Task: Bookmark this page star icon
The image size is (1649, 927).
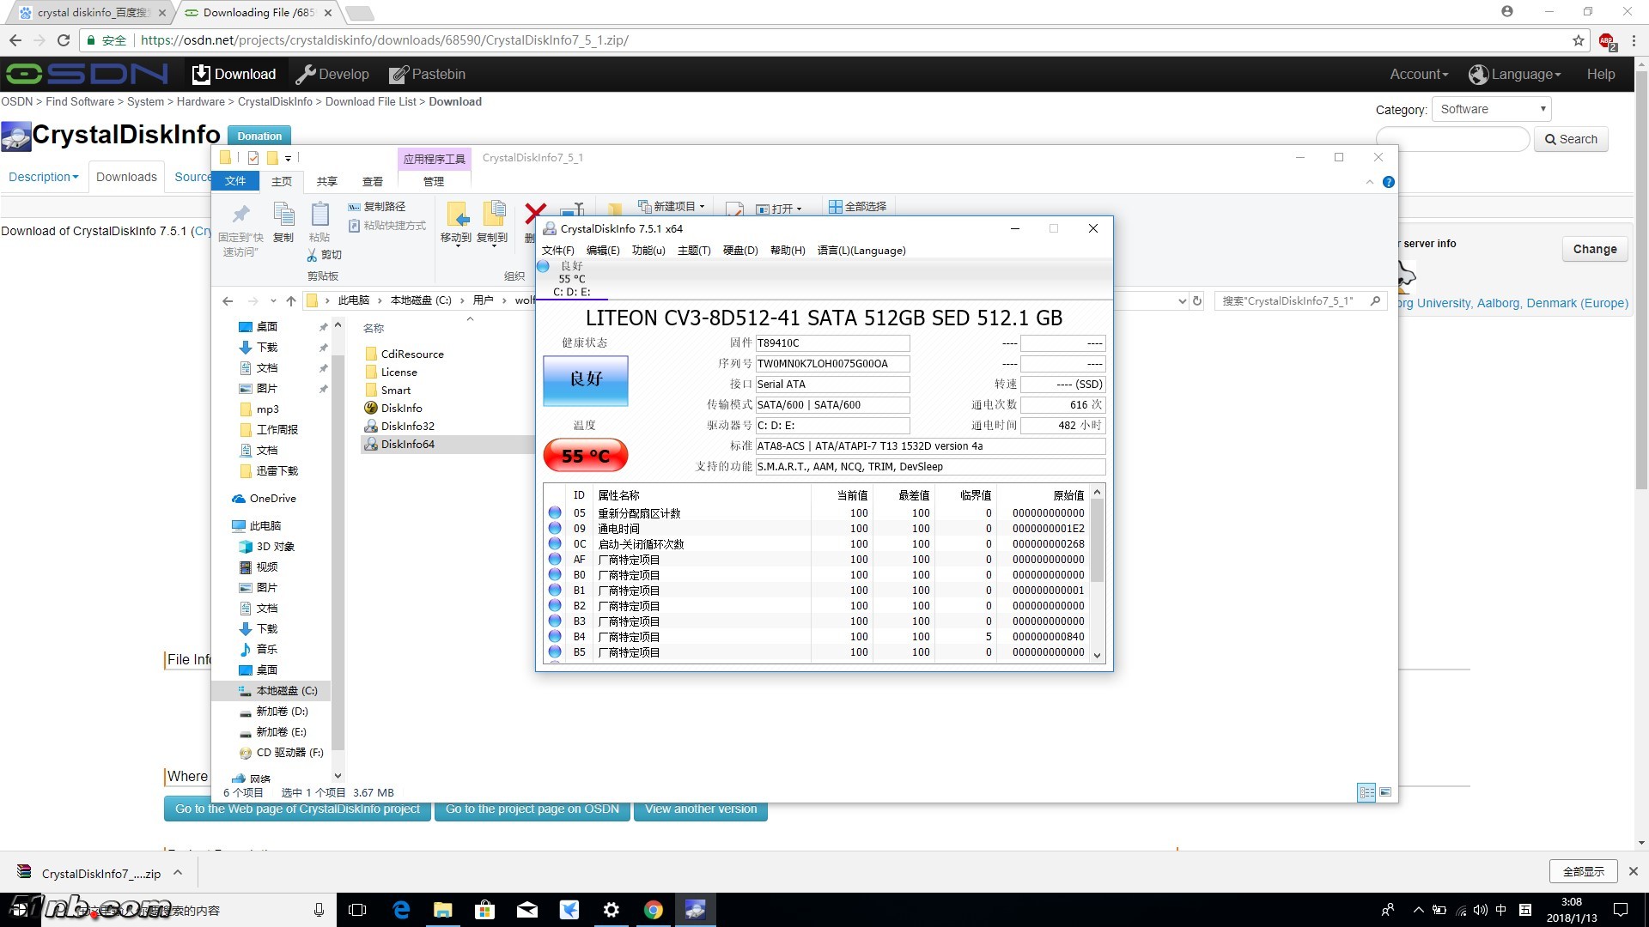Action: click(1579, 40)
